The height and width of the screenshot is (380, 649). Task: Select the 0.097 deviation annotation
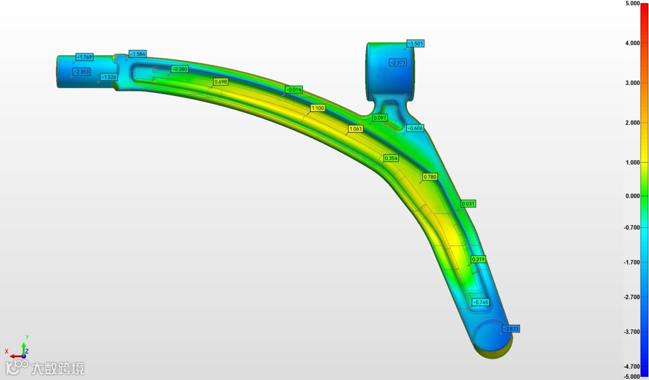(380, 118)
